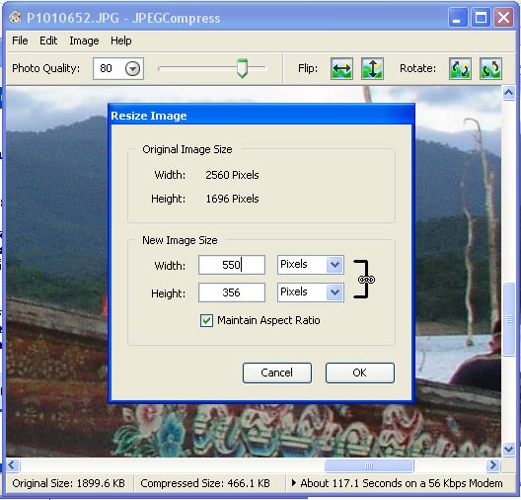Open the Photo Quality dropdown arrow

click(x=132, y=69)
